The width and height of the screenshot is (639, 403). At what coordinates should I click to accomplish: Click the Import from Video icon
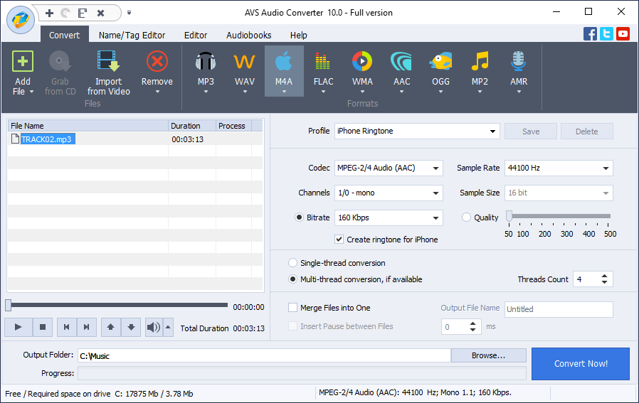point(108,61)
